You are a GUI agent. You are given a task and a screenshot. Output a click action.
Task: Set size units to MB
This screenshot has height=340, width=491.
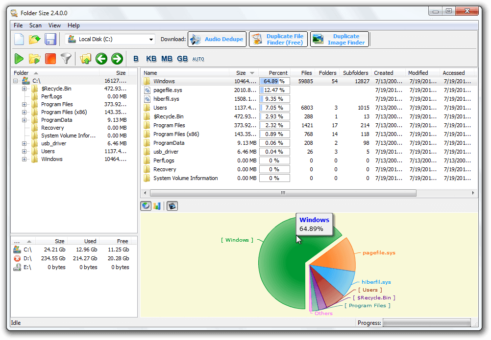tap(167, 59)
